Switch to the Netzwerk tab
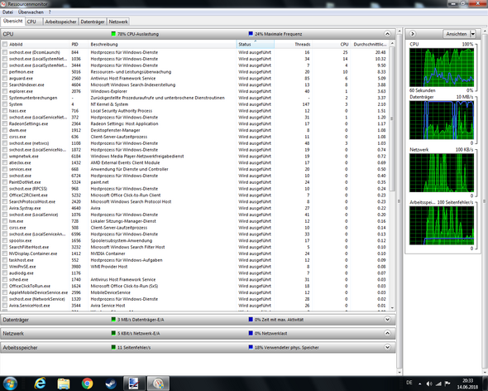The image size is (488, 391). tap(118, 22)
